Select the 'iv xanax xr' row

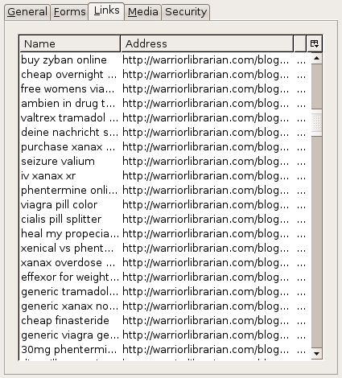[x=166, y=175]
